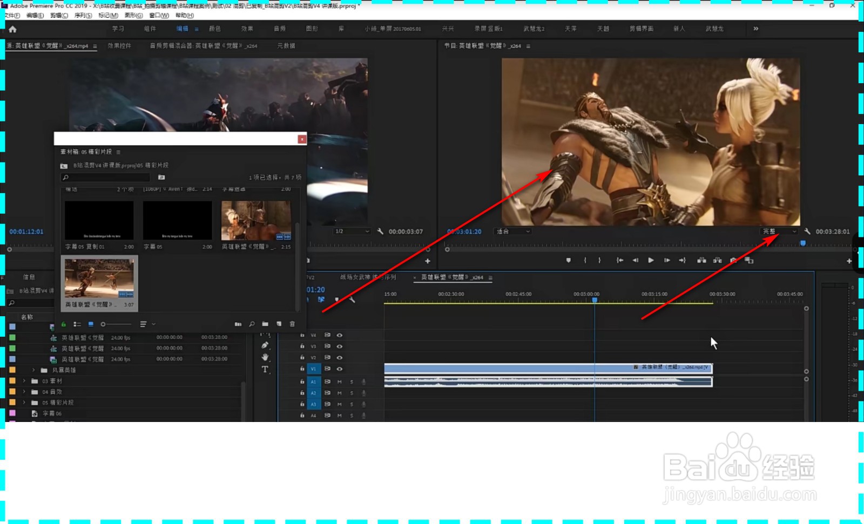
Task: Click the Lift button in Program monitor
Action: tap(701, 260)
